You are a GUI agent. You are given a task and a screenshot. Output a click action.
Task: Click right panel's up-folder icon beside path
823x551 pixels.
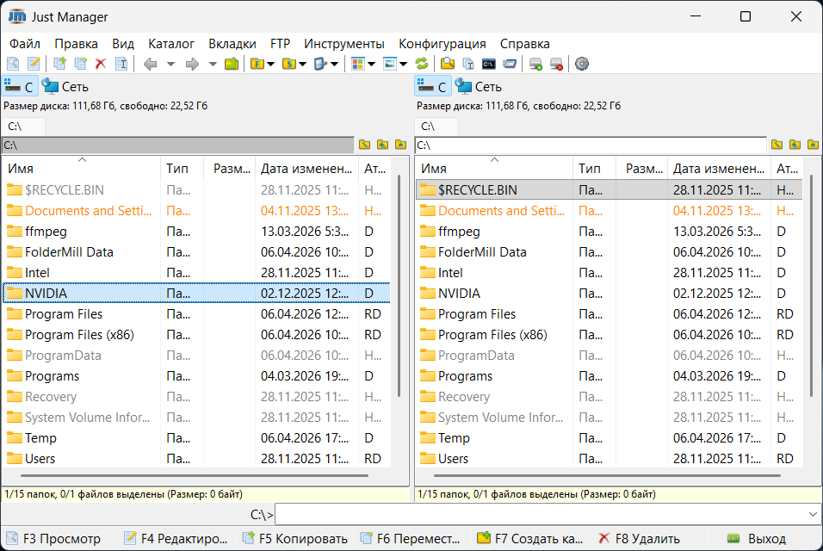[795, 145]
